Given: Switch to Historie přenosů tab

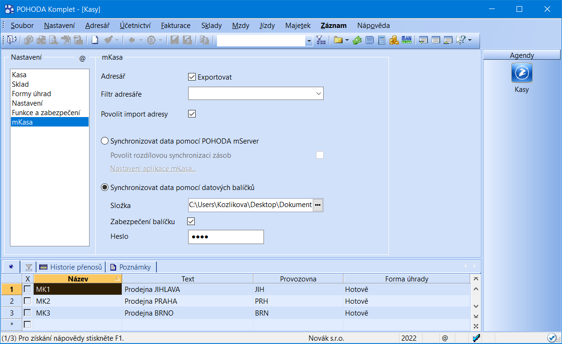Looking at the screenshot, I should [x=71, y=267].
